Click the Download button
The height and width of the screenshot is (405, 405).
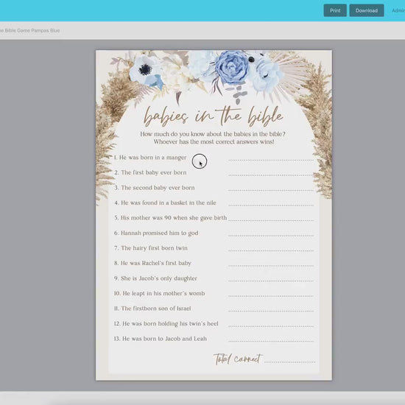point(367,10)
